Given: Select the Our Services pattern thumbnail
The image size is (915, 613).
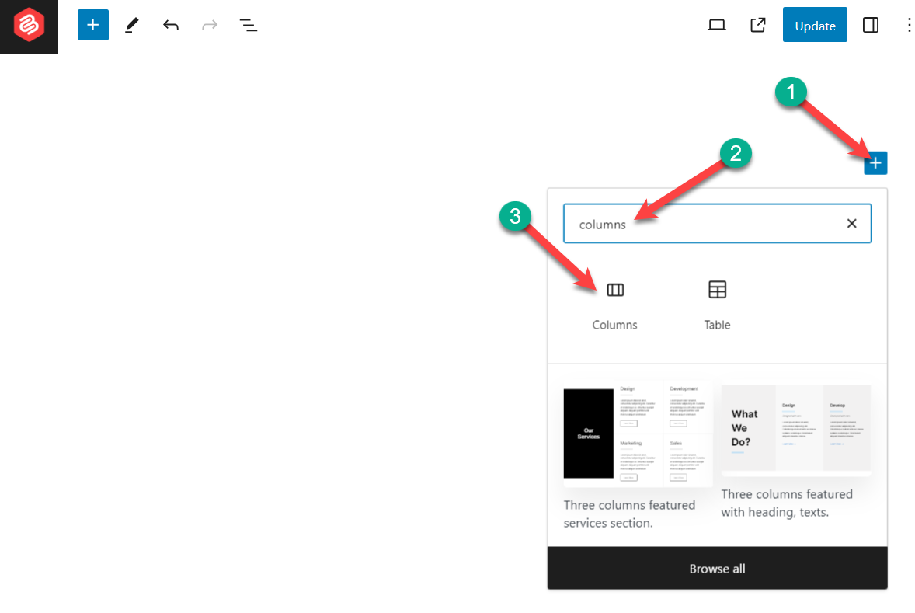Looking at the screenshot, I should click(x=638, y=435).
